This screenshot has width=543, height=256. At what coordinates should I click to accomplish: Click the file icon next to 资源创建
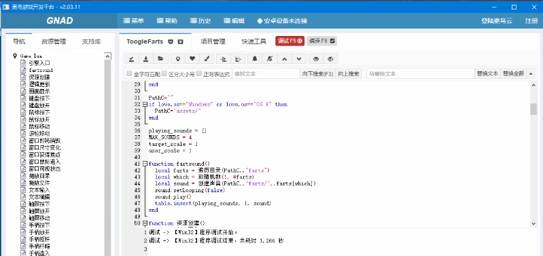(x=23, y=77)
